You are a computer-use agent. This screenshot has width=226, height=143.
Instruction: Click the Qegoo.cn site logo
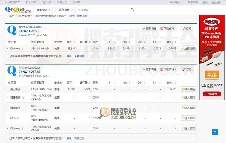[17, 10]
